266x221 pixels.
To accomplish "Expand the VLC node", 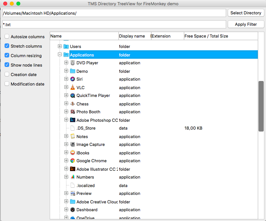I will pos(66,87).
